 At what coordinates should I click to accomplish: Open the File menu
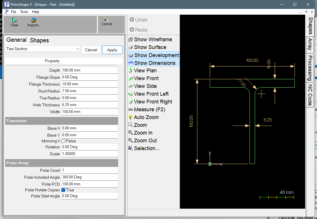[14, 12]
